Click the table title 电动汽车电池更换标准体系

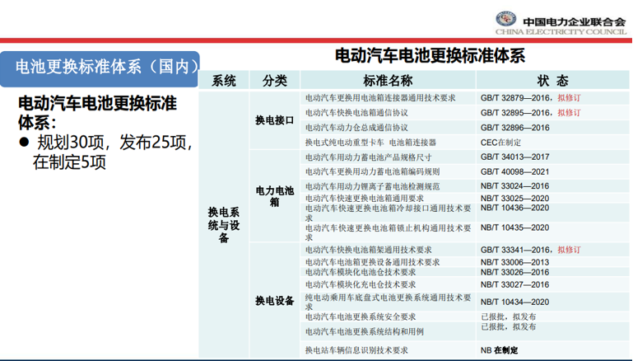tap(430, 55)
